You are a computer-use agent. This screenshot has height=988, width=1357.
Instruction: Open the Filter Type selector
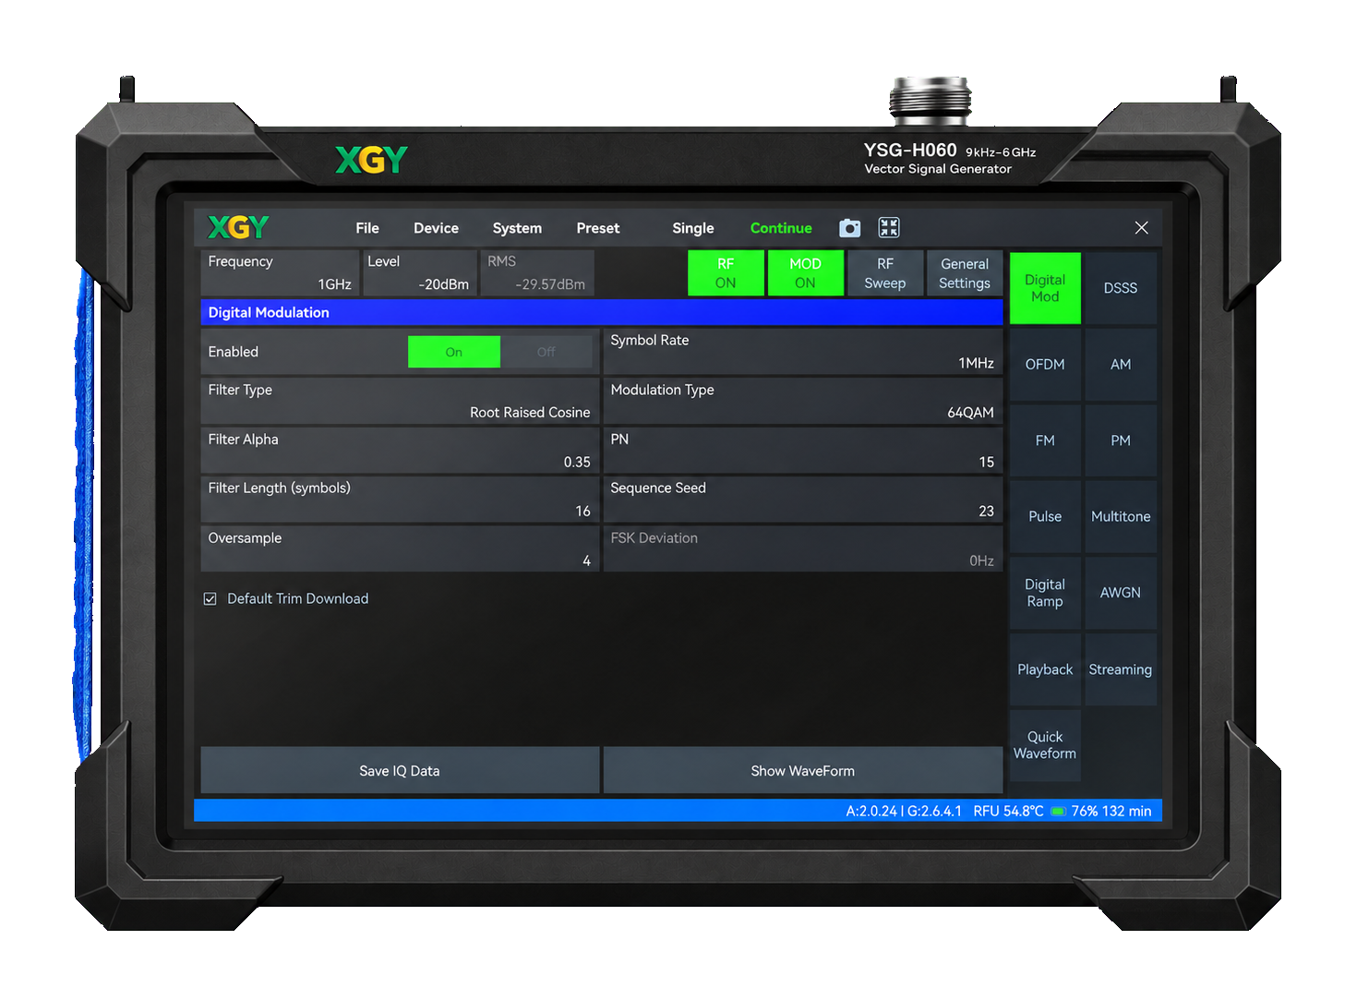(400, 401)
